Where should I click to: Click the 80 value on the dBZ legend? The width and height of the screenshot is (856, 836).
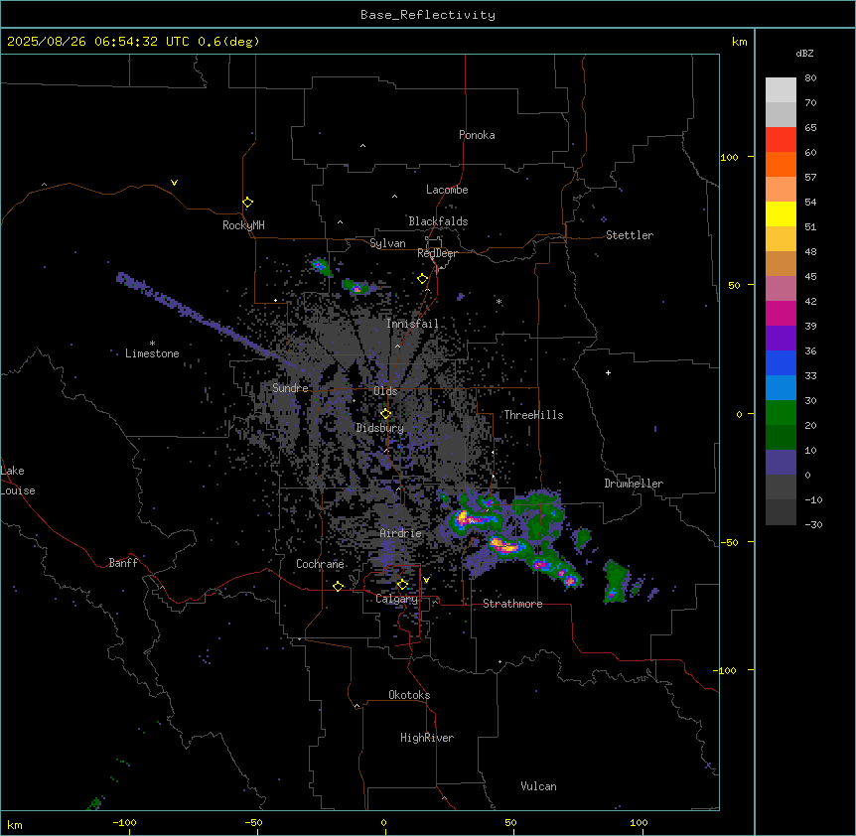810,78
